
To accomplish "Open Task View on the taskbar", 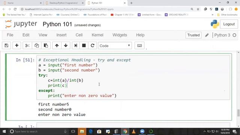I will [x=73, y=131].
